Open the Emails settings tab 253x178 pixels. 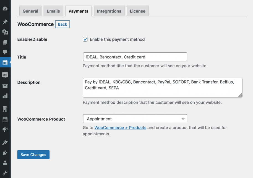coord(53,11)
